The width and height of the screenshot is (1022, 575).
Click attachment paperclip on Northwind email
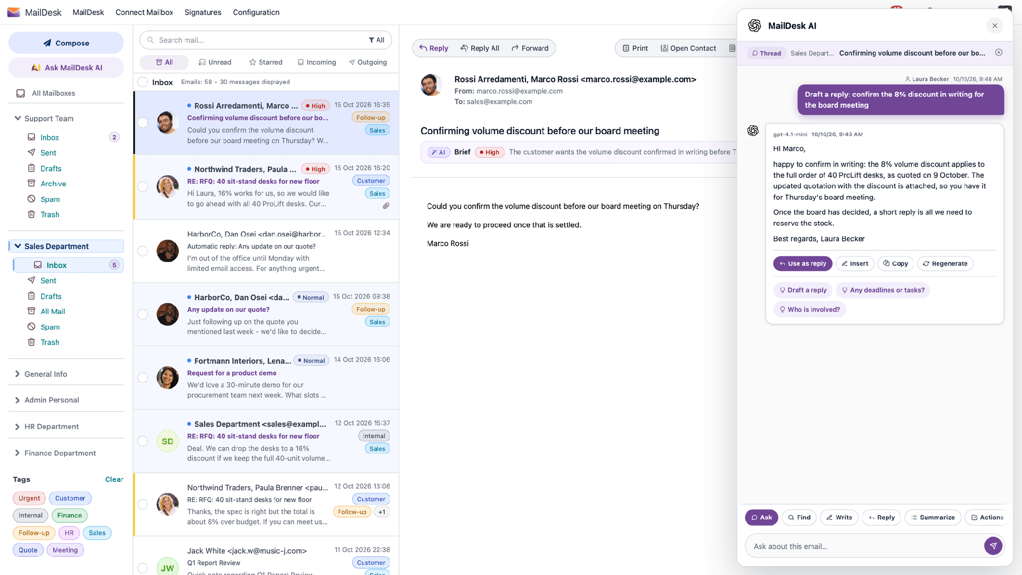(386, 206)
